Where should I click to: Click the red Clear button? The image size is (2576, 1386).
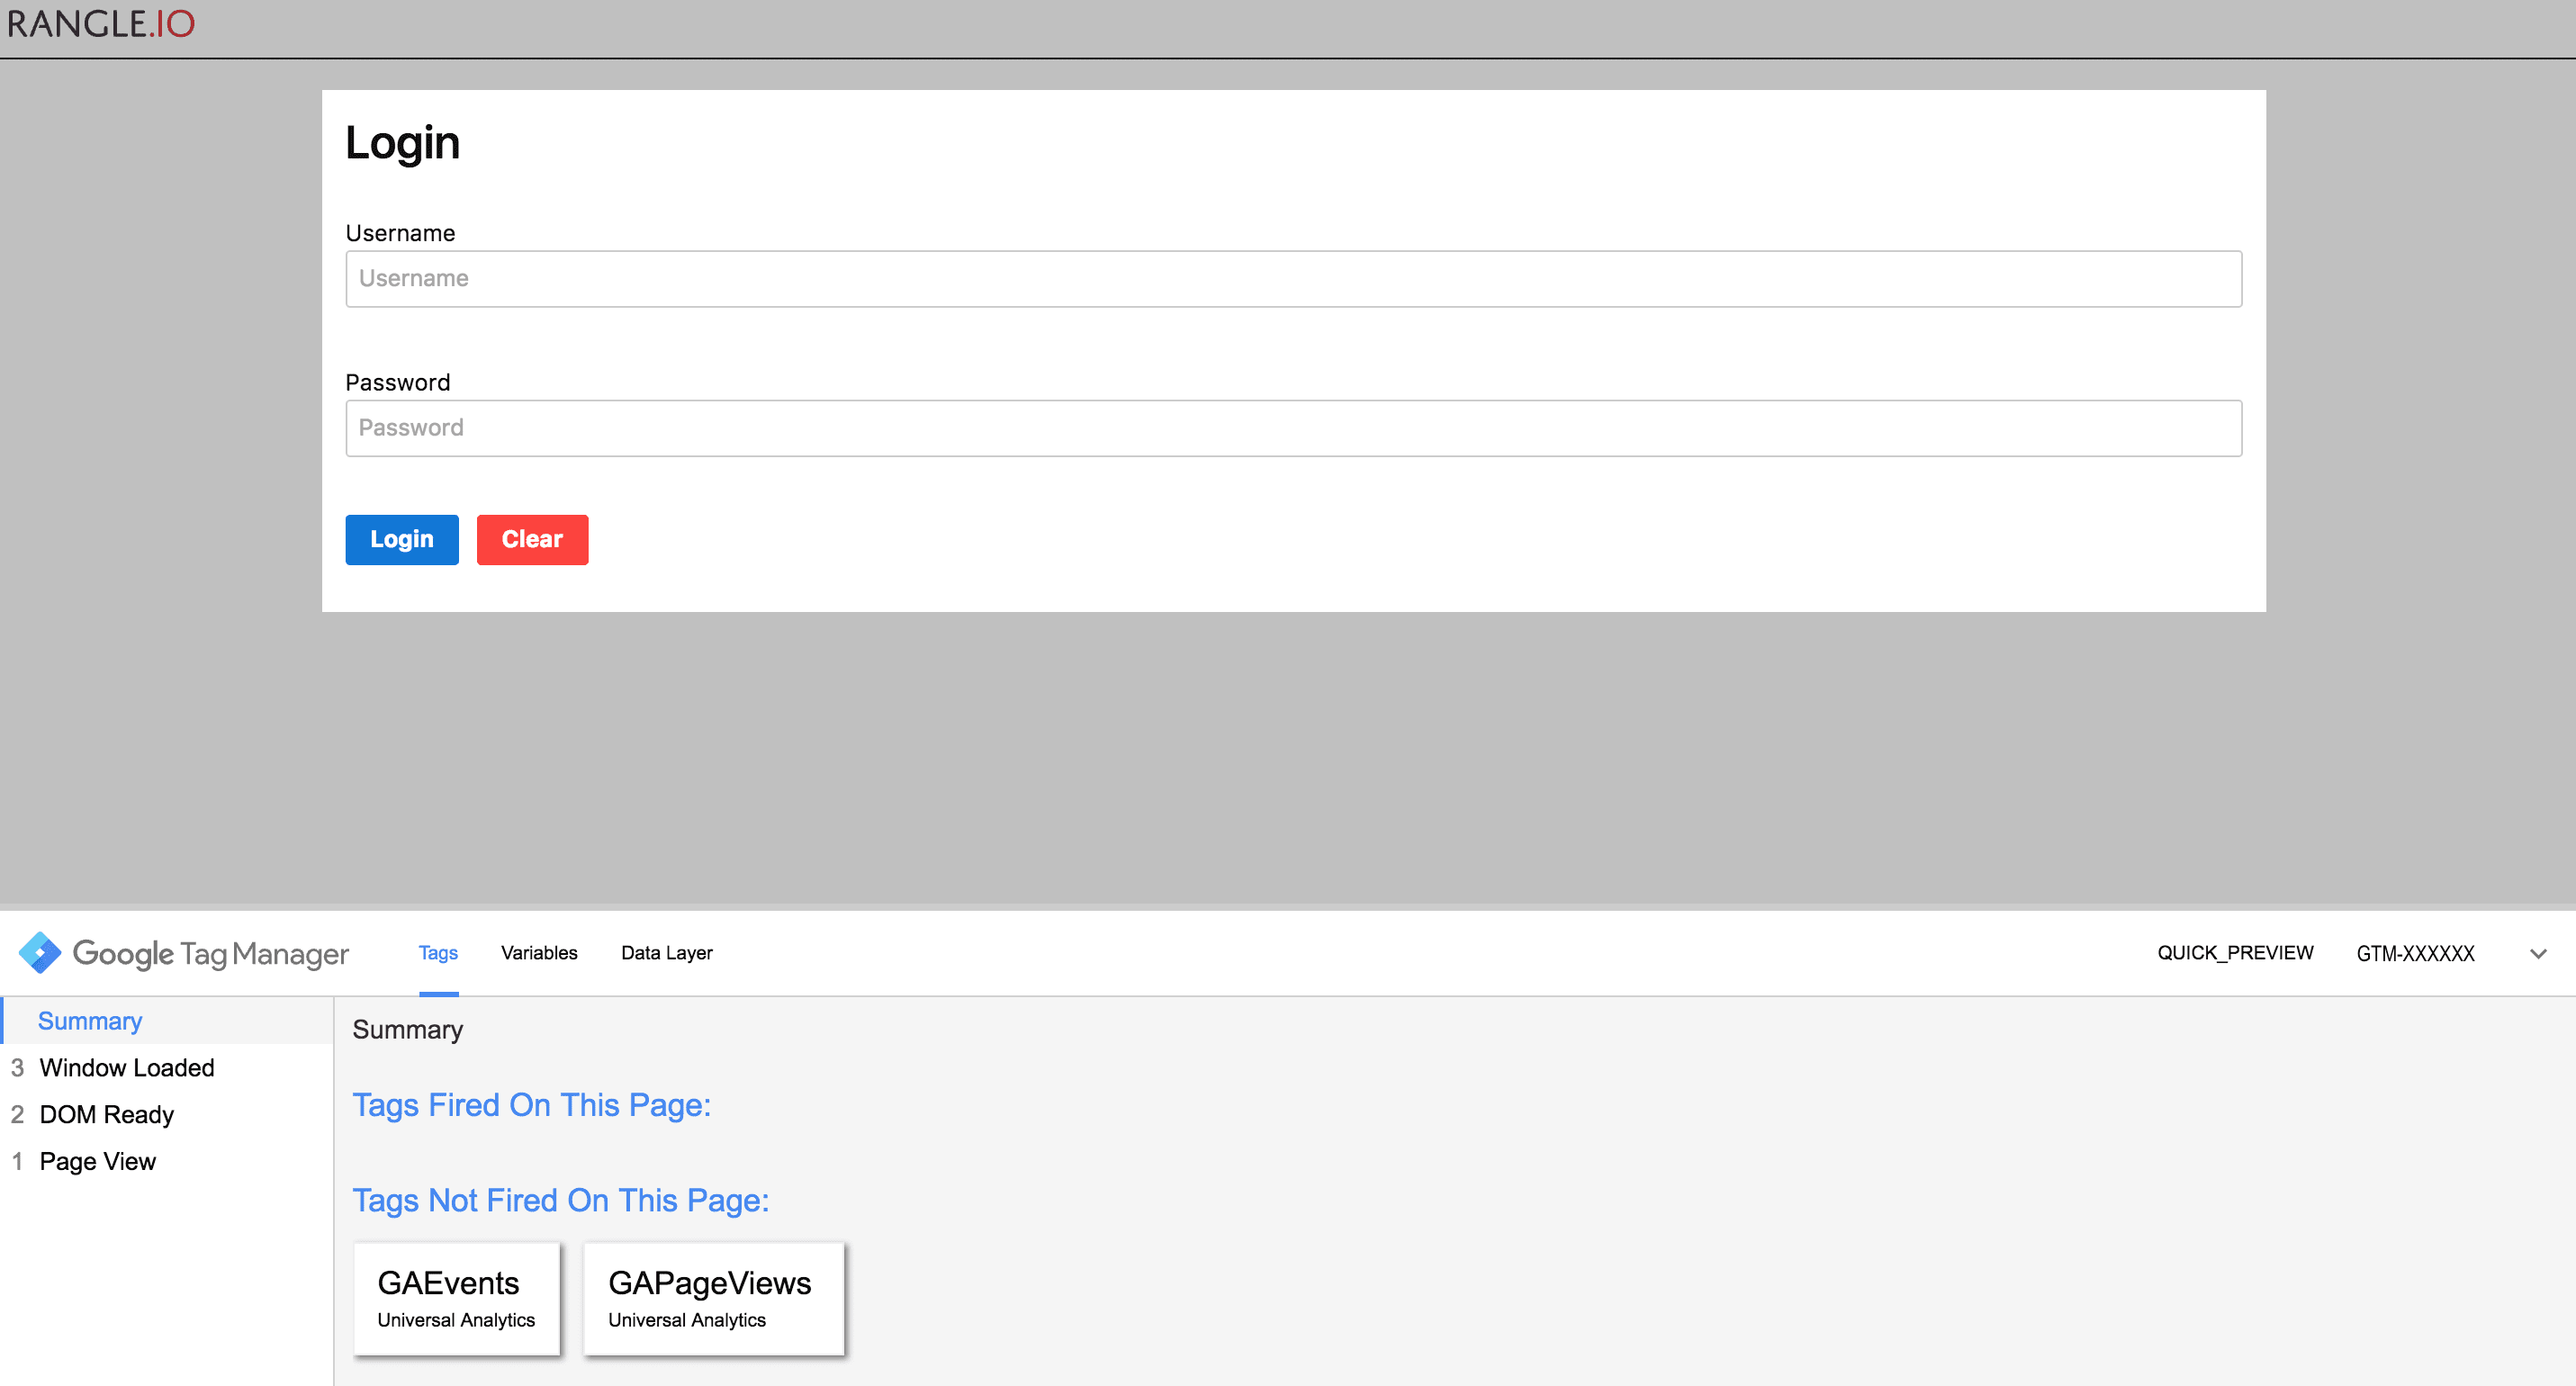532,540
